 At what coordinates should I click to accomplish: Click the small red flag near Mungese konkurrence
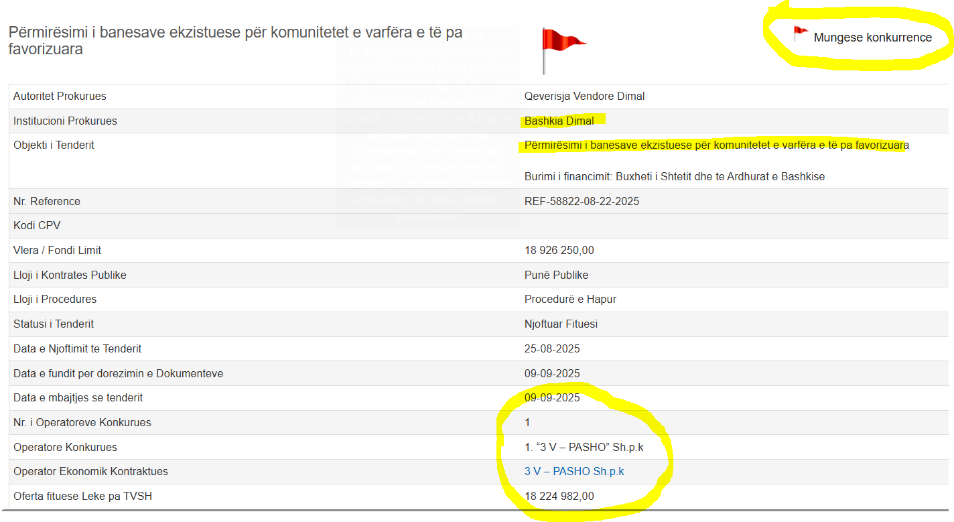click(800, 34)
